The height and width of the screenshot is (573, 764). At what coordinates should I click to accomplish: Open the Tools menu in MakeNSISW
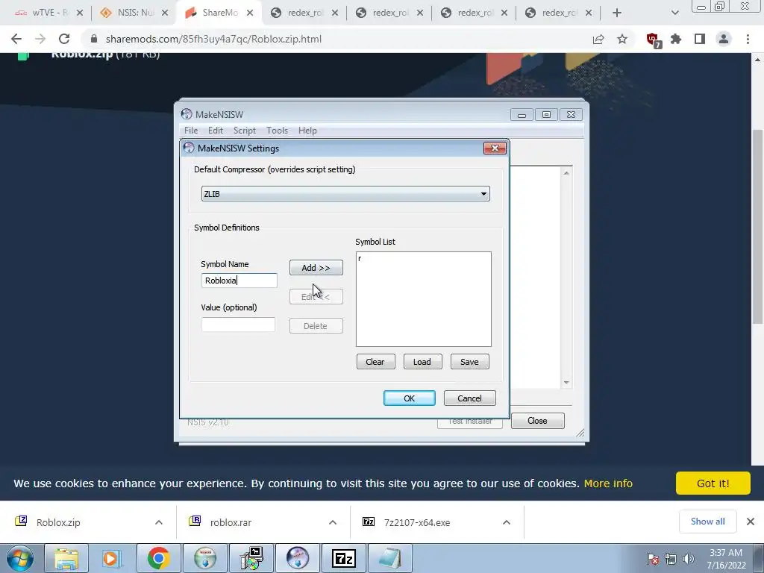(277, 131)
